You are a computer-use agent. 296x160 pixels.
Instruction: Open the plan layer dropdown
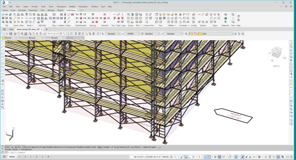[232, 34]
